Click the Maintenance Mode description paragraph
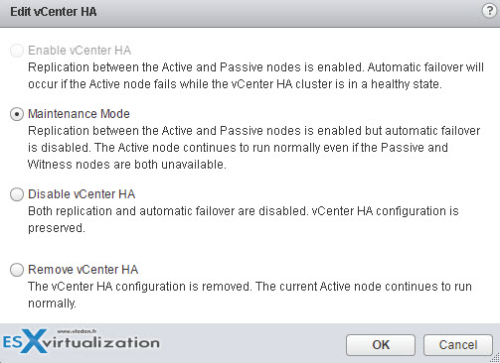Image resolution: width=500 pixels, height=363 pixels. click(253, 148)
